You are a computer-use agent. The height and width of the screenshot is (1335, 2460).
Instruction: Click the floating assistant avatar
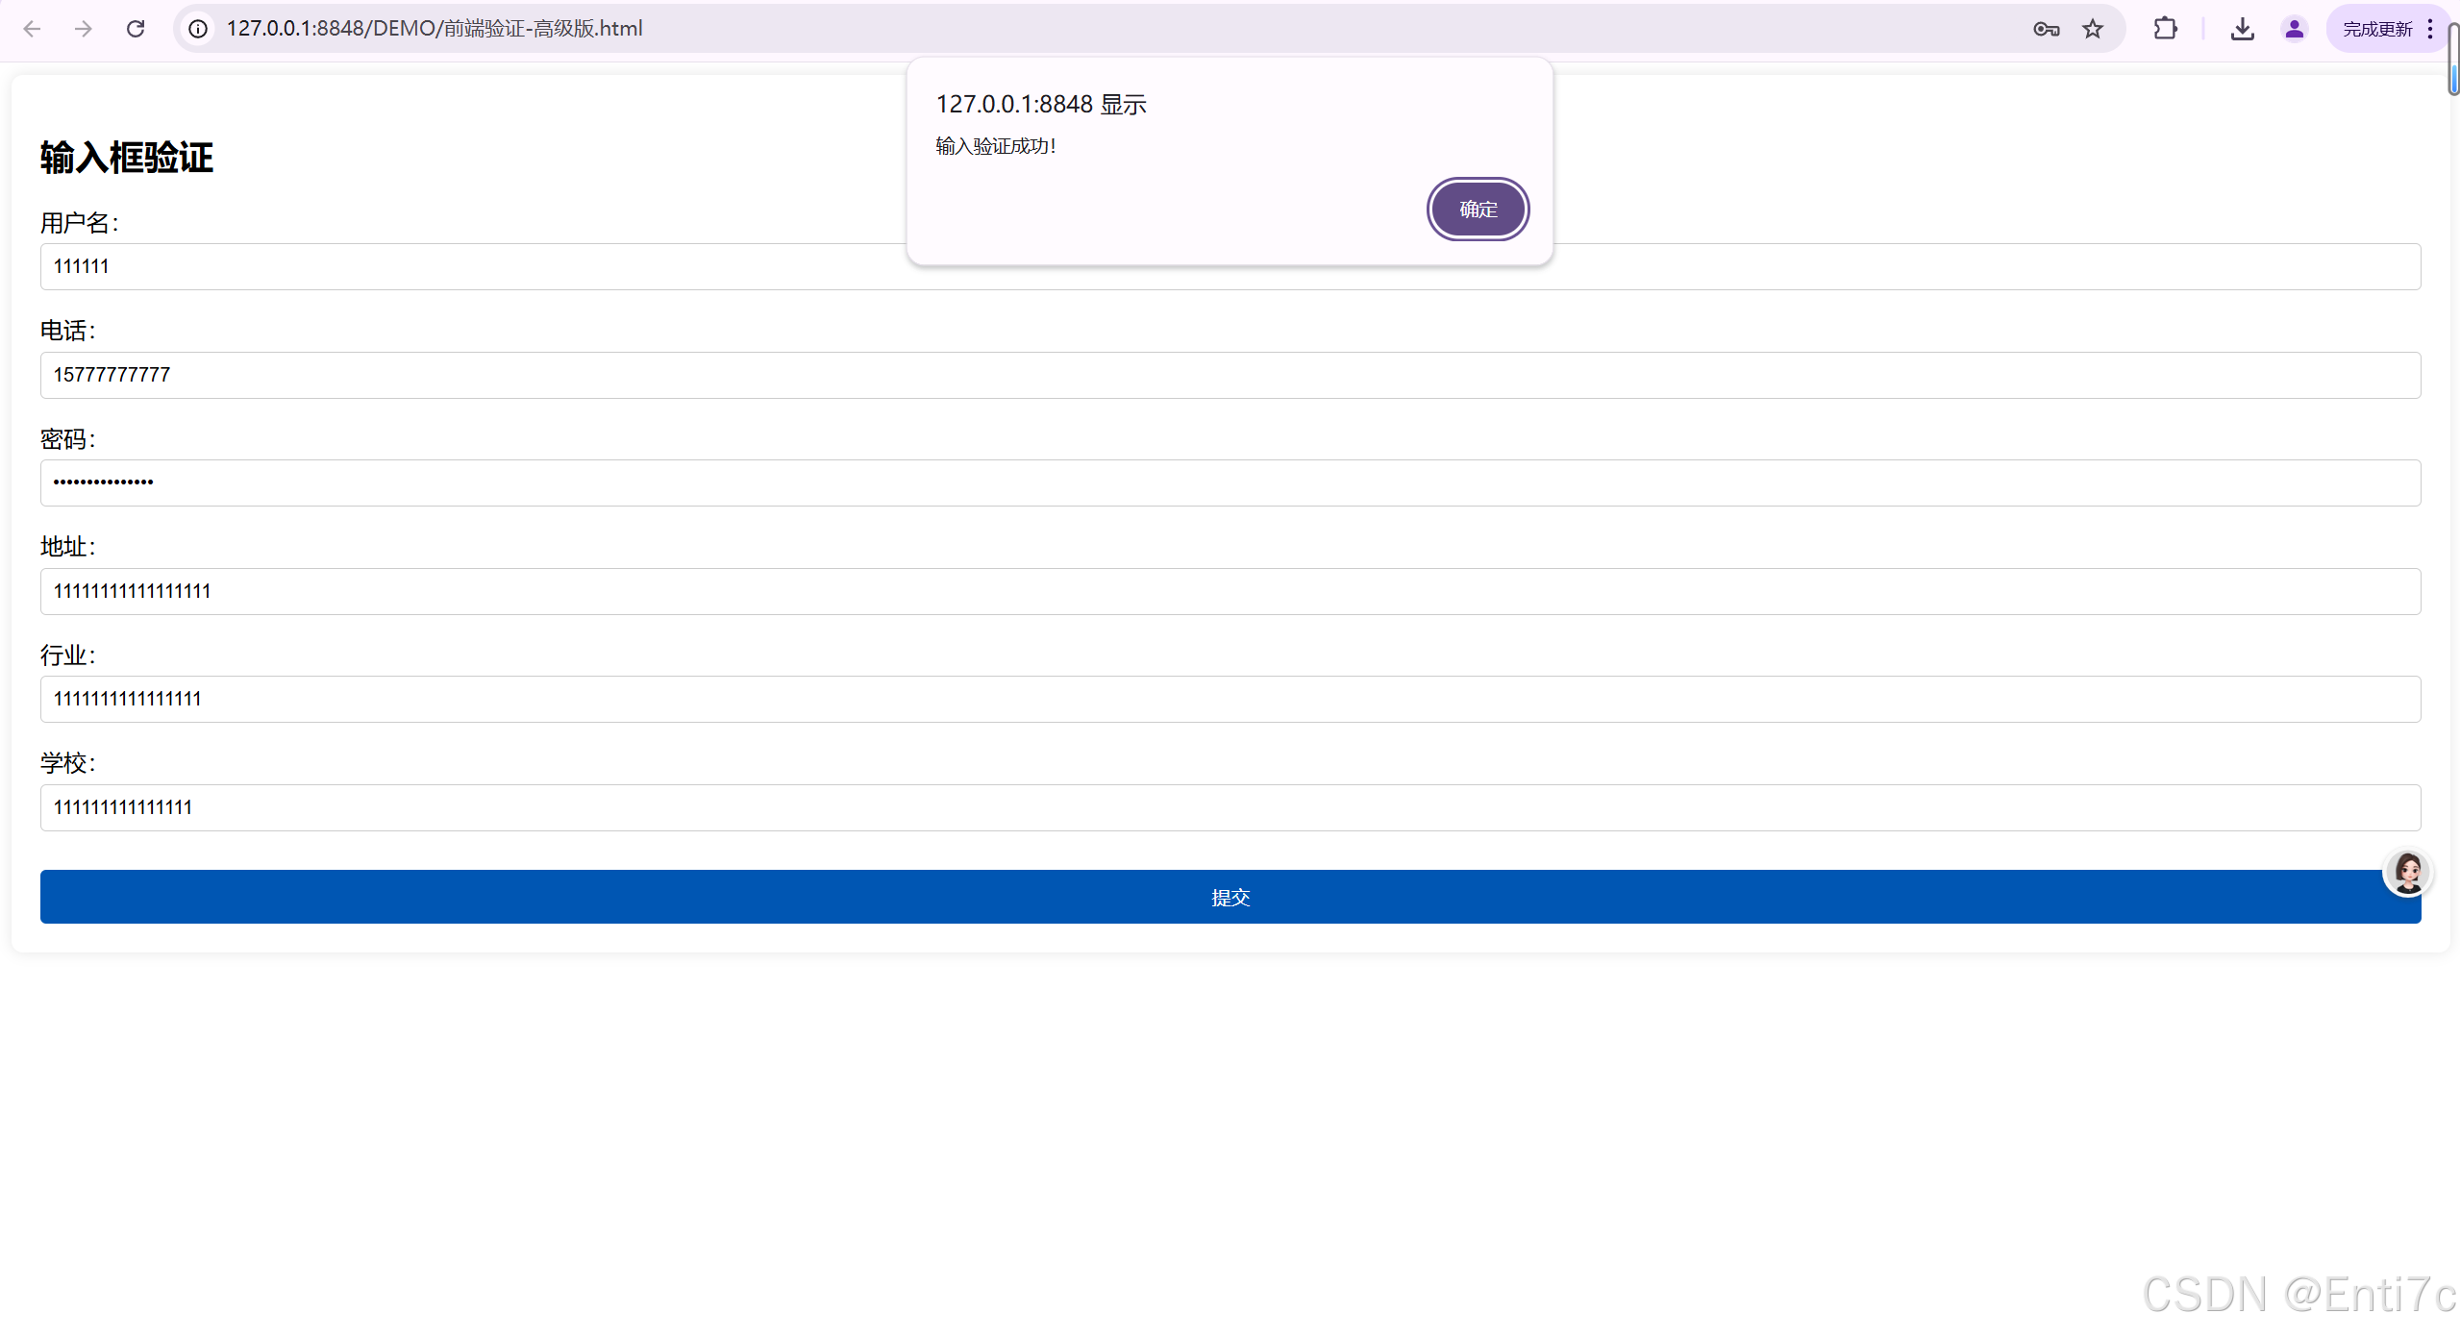pyautogui.click(x=2407, y=873)
